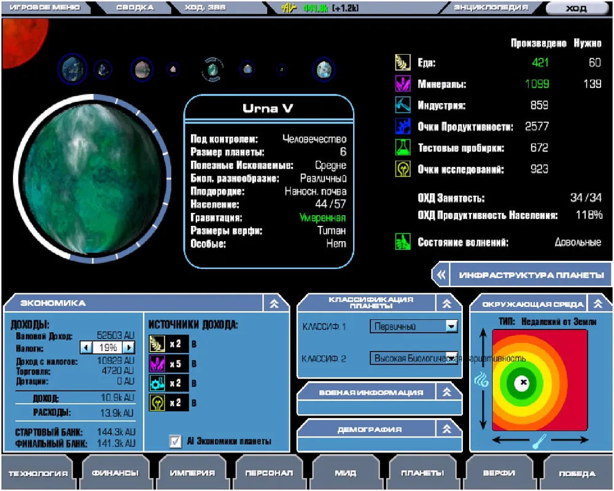Switch to the Финансы tab
The height and width of the screenshot is (491, 614).
coord(115,473)
